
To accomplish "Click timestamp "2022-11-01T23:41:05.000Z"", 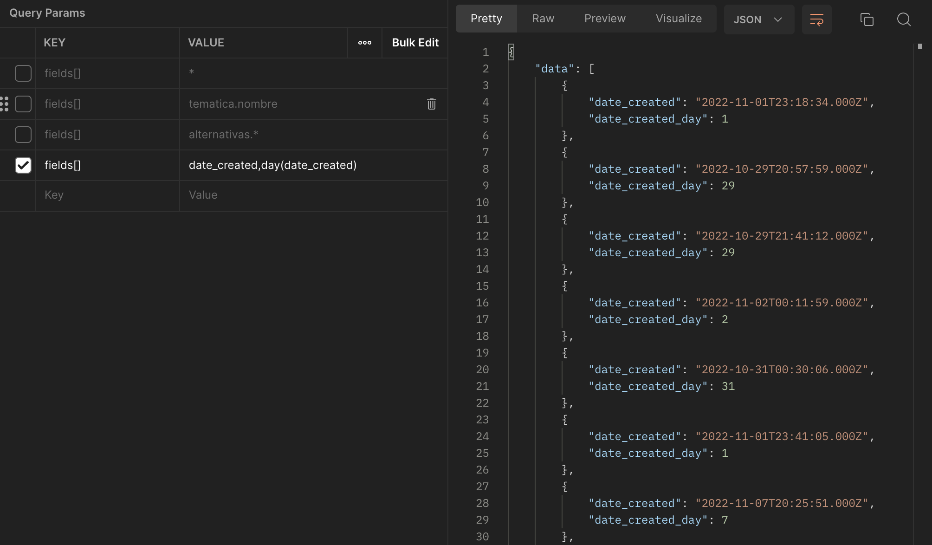I will pos(782,436).
